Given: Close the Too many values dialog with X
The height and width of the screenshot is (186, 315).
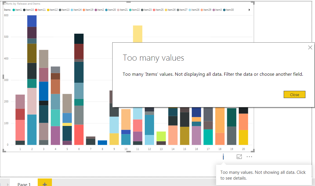Looking at the screenshot, I should (x=310, y=48).
